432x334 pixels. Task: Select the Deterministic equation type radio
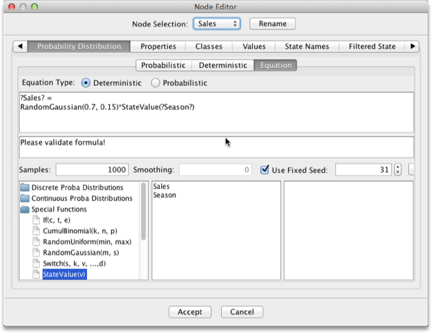[x=86, y=83]
